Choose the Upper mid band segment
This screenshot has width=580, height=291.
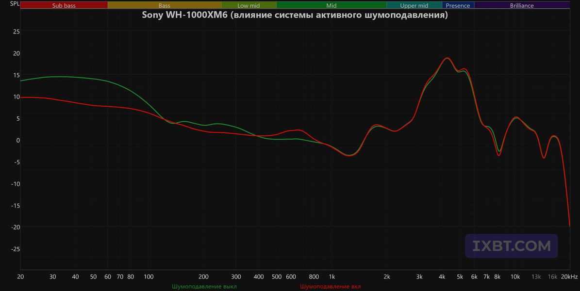point(414,5)
